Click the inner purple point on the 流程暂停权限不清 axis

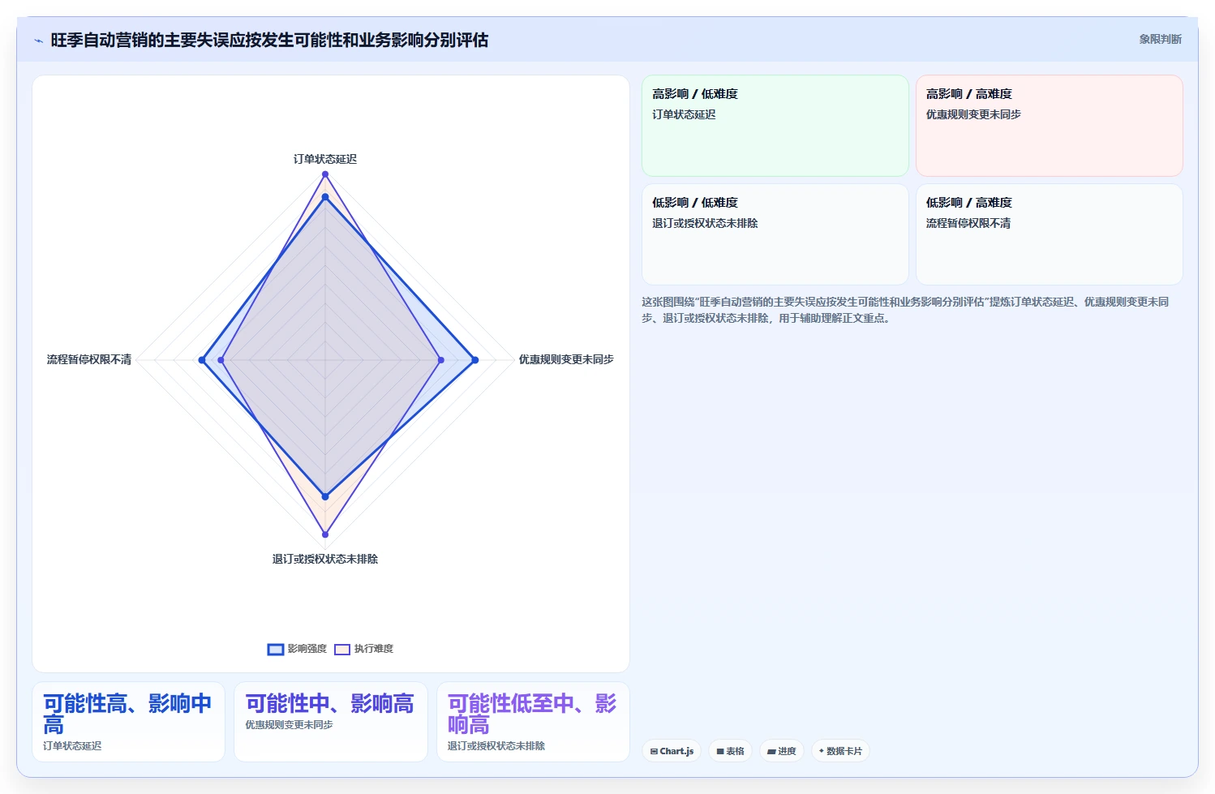[221, 360]
